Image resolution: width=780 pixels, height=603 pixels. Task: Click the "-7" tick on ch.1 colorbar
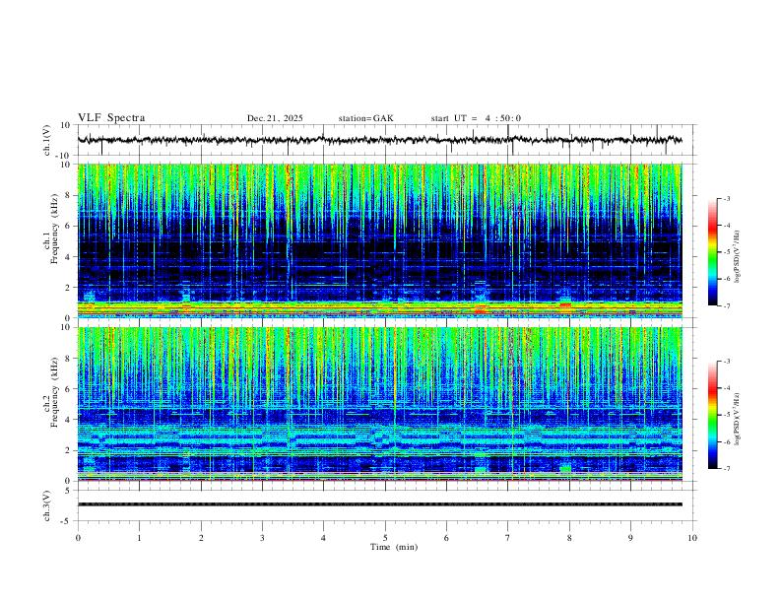point(727,306)
